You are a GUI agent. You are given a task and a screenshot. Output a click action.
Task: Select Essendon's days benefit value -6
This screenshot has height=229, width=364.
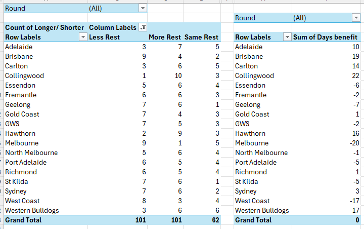[356, 85]
